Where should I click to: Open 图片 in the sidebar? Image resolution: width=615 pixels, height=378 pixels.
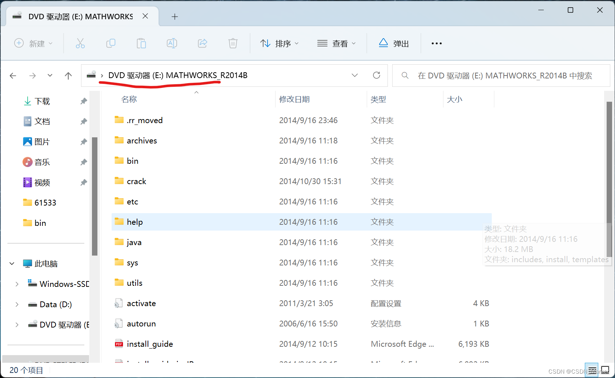click(x=42, y=142)
